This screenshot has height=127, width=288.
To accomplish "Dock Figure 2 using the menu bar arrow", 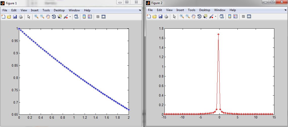I will point(285,10).
